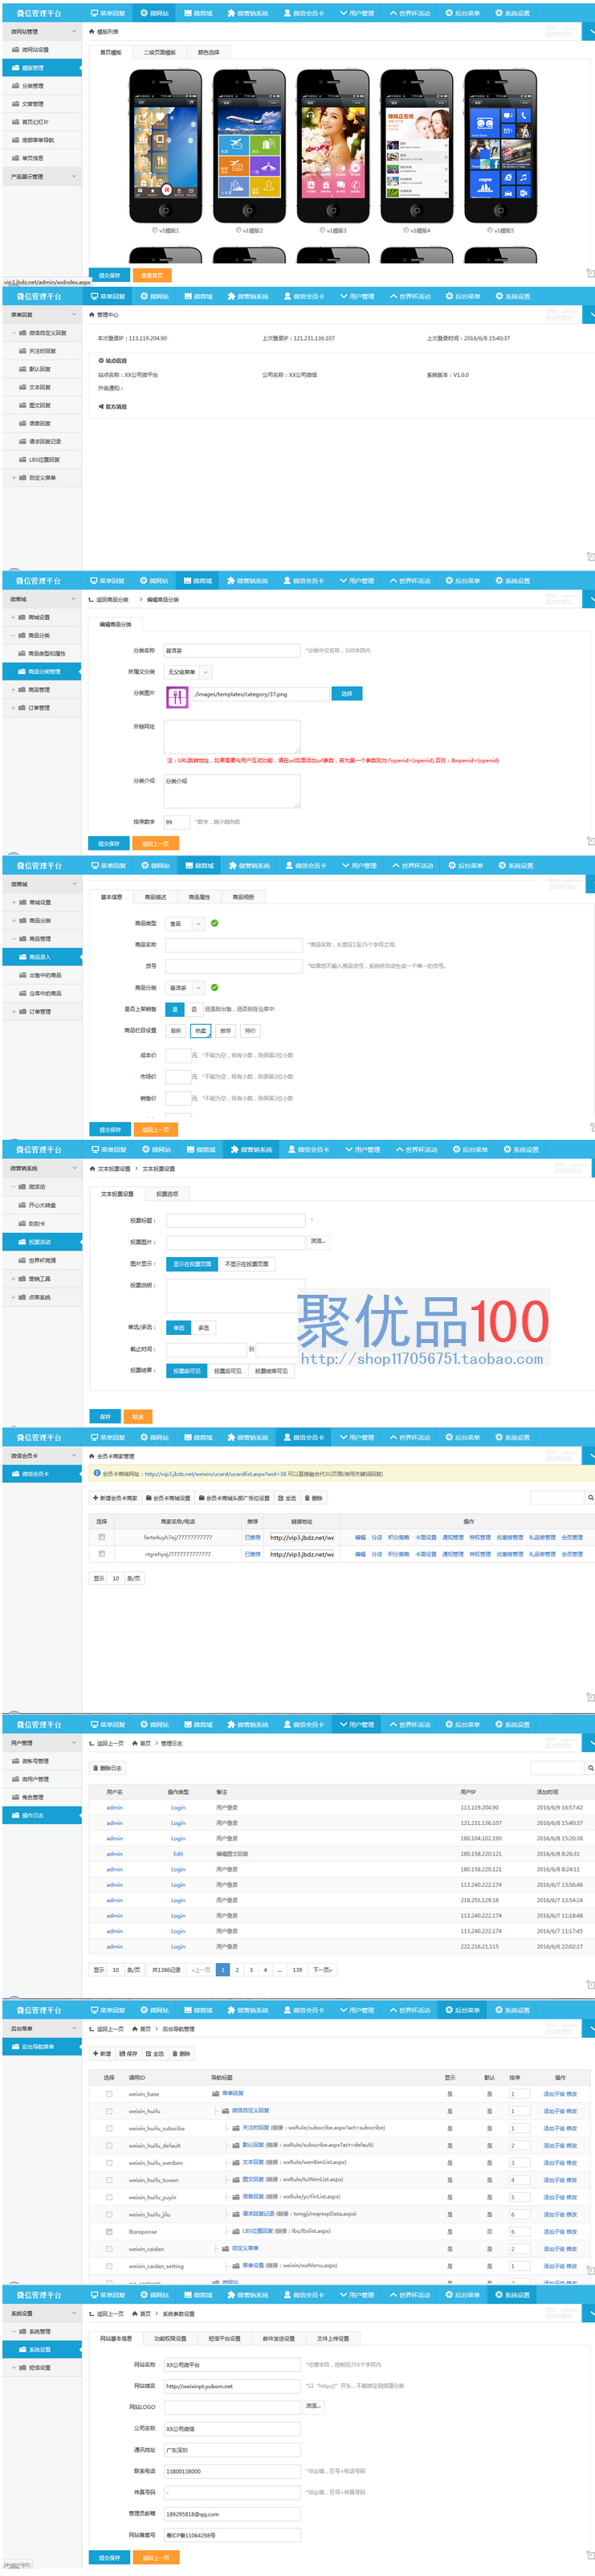The height and width of the screenshot is (2576, 595).
Task: Click 新增 plus icon in 后台导航管理 toolbar
Action: 96,2053
